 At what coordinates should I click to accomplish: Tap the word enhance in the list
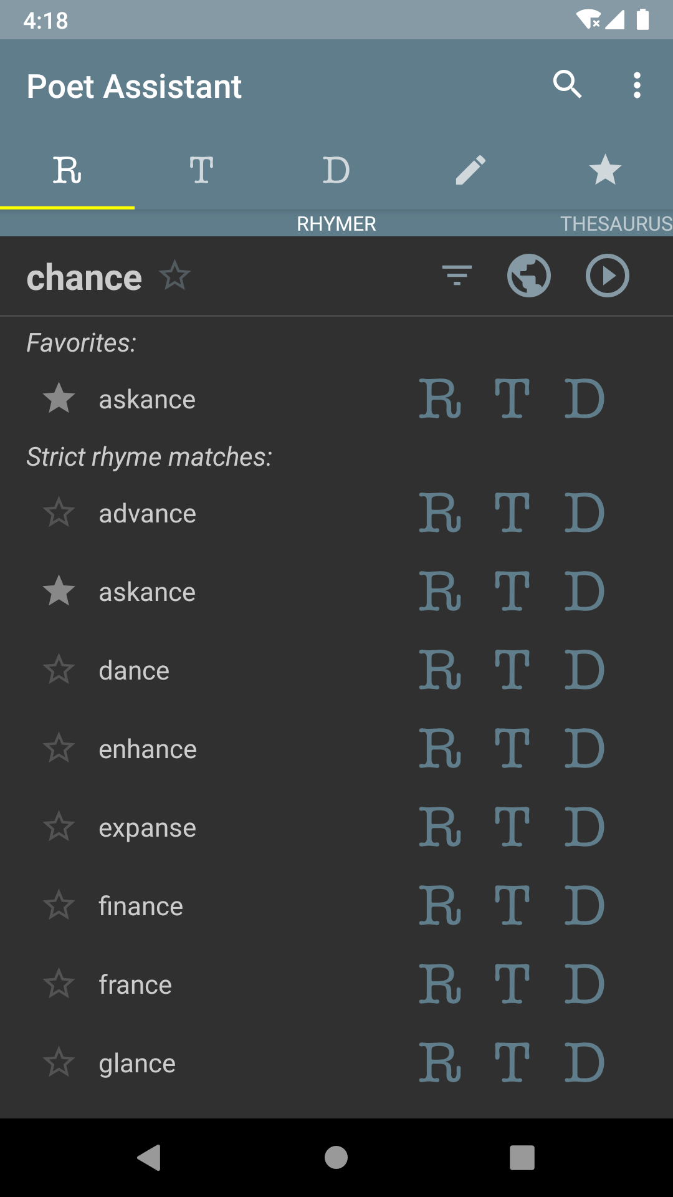[148, 749]
